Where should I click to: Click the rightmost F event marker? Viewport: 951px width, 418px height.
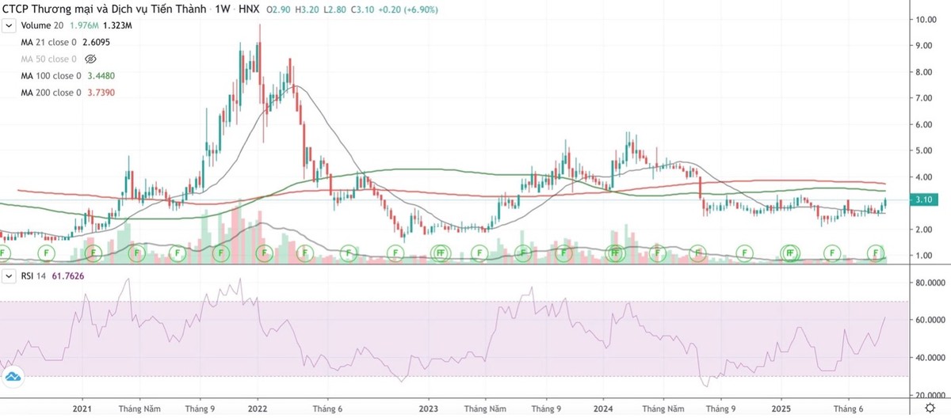(x=877, y=253)
